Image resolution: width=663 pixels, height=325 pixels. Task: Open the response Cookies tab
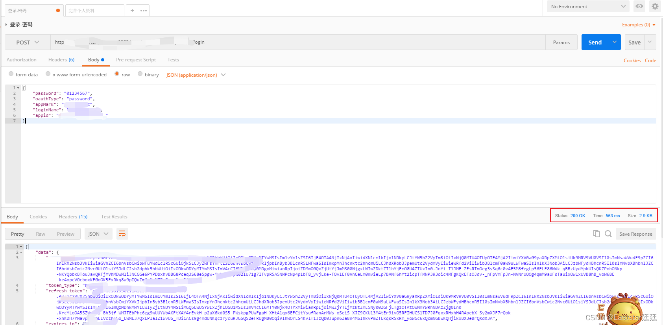click(38, 217)
